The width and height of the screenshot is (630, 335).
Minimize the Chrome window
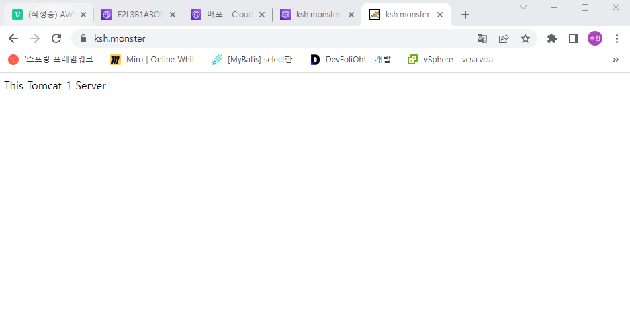pos(554,7)
